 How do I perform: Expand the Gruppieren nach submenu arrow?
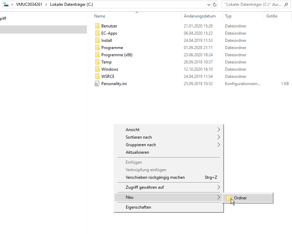(x=218, y=145)
